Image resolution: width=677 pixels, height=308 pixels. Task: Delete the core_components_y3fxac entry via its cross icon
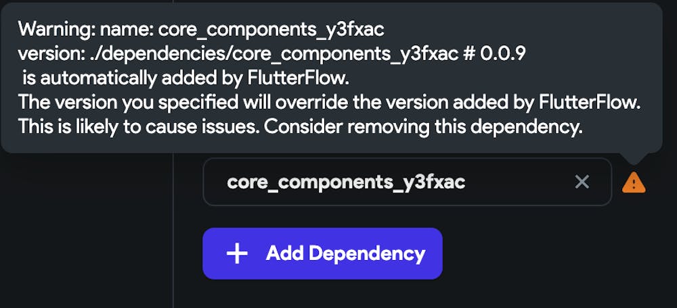582,182
